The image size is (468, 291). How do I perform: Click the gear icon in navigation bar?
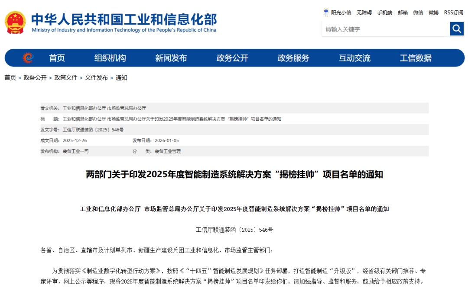[x=28, y=58]
